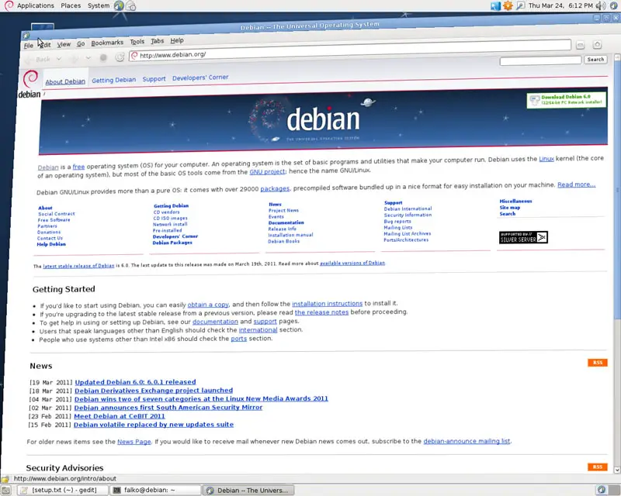This screenshot has width=621, height=496.
Task: Click the Silver Server sponsor badge
Action: [x=523, y=237]
